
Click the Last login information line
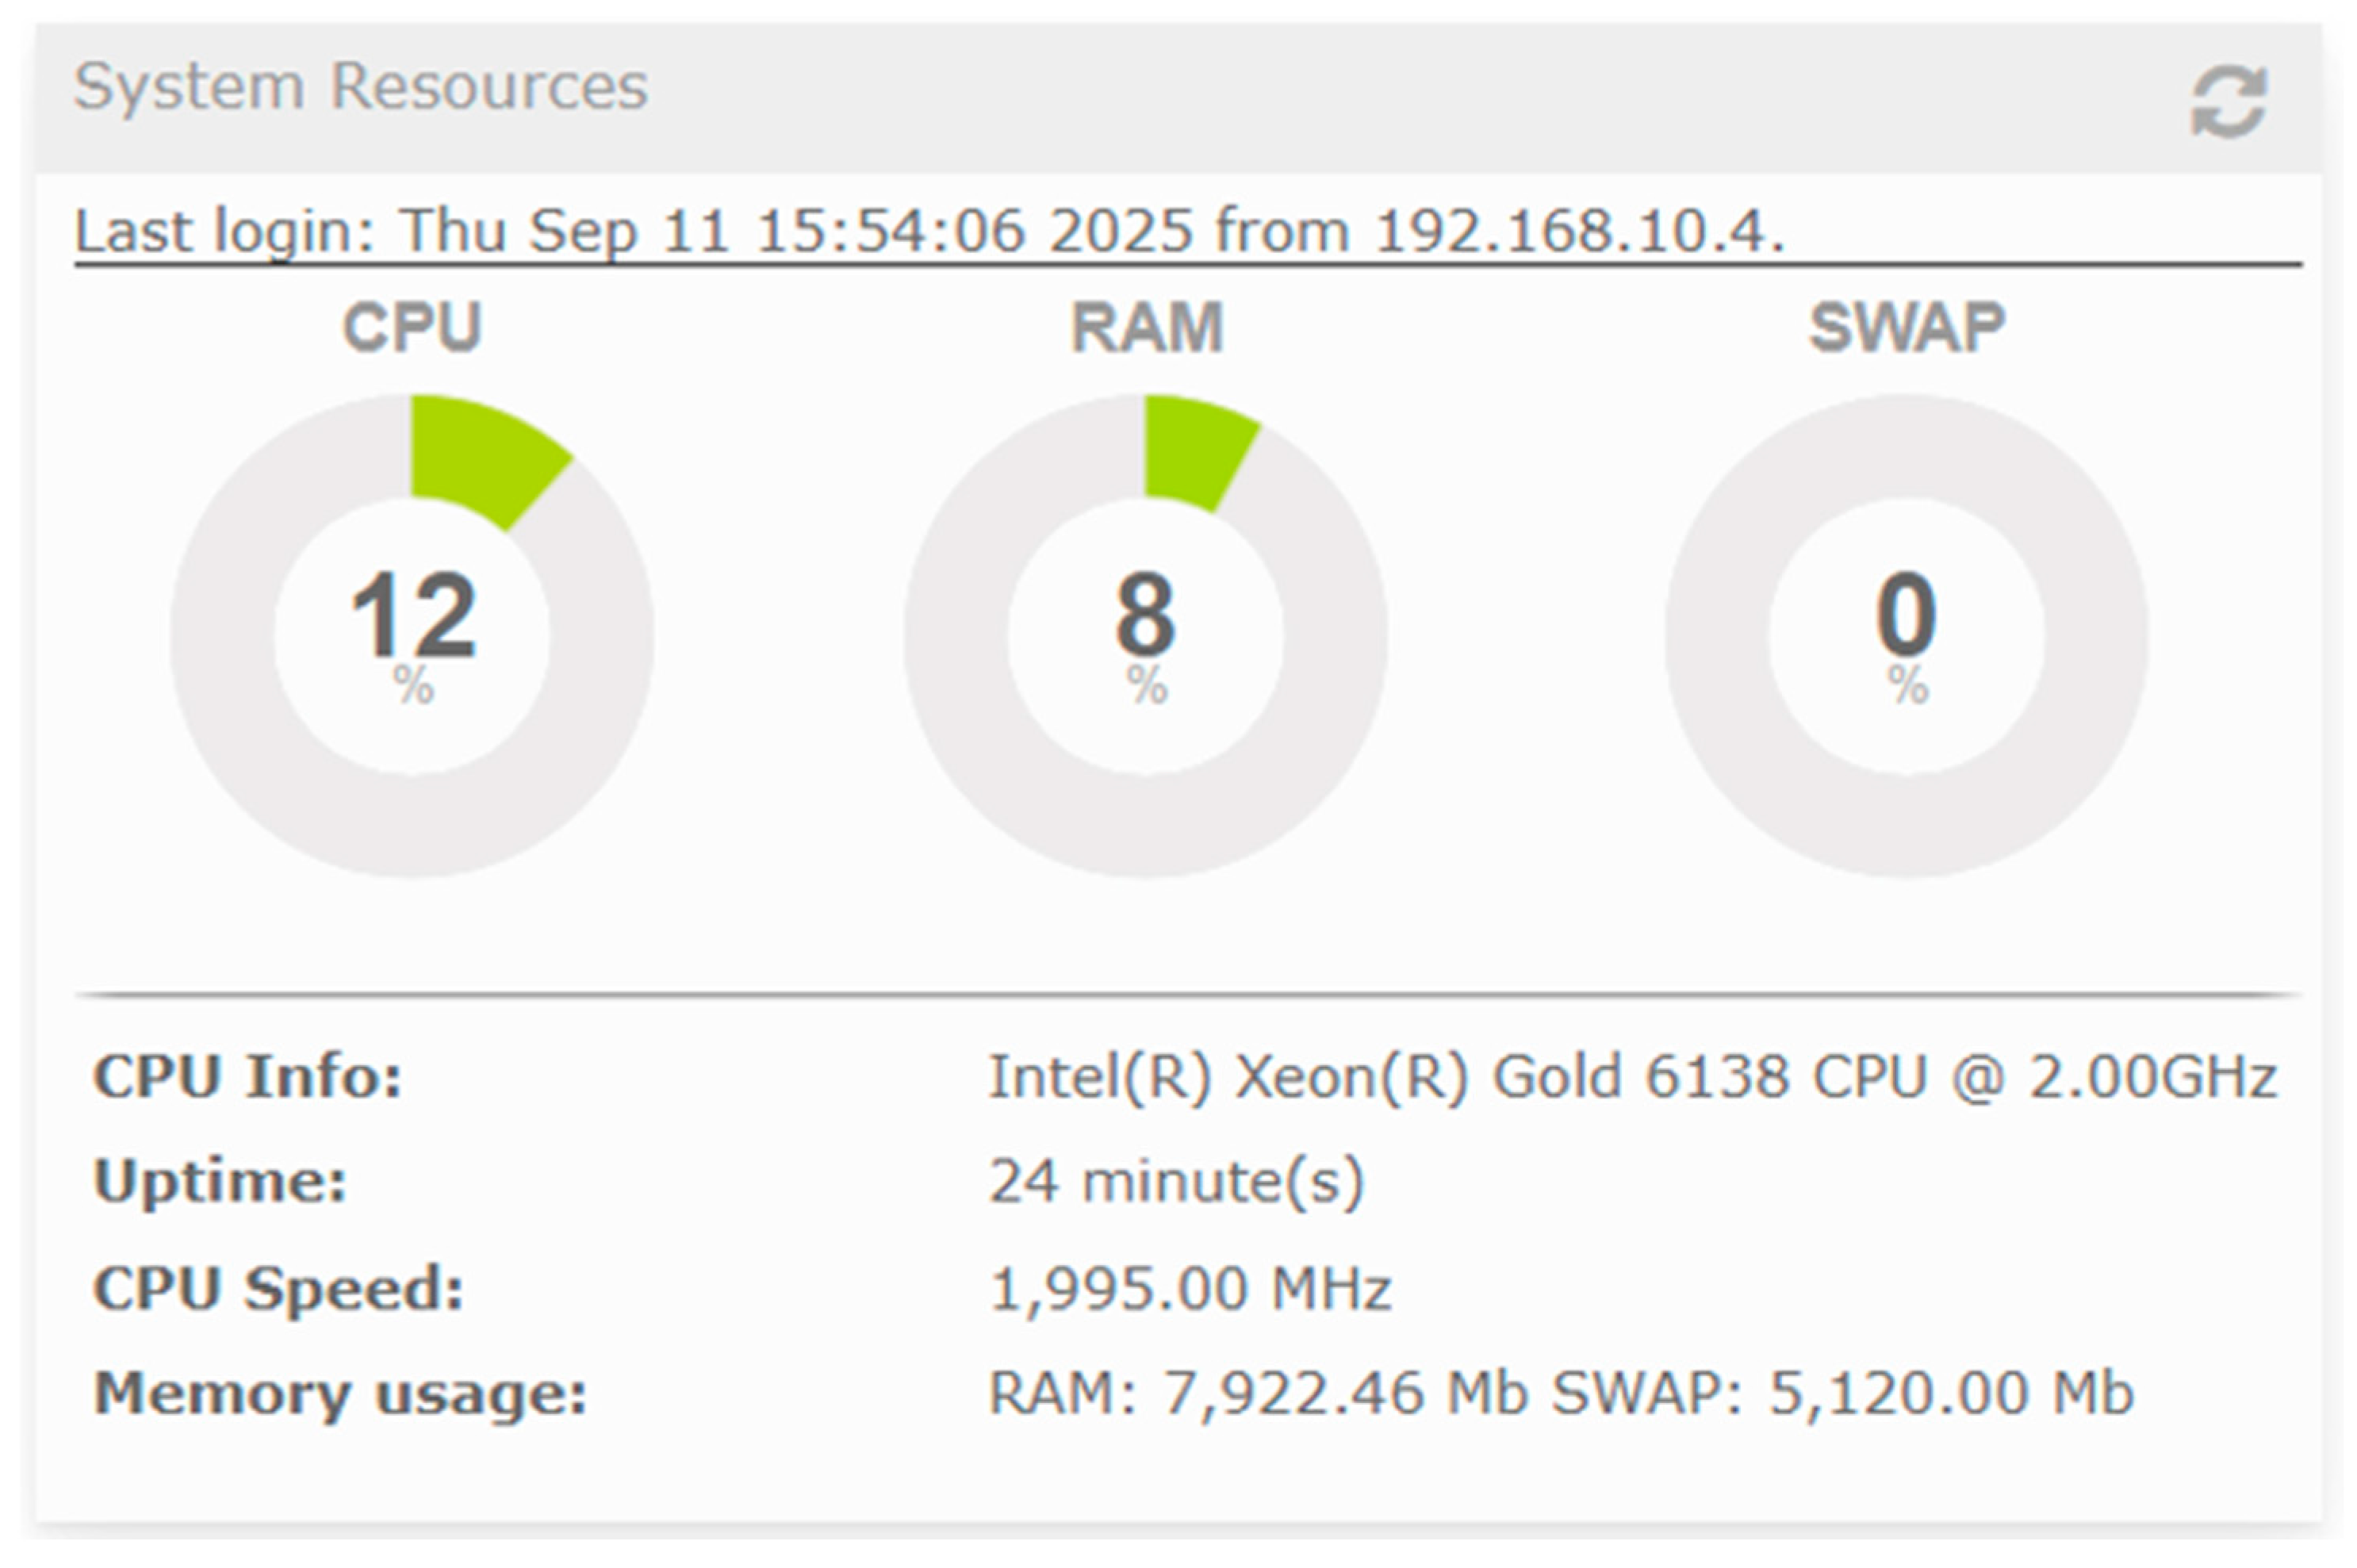coord(929,231)
